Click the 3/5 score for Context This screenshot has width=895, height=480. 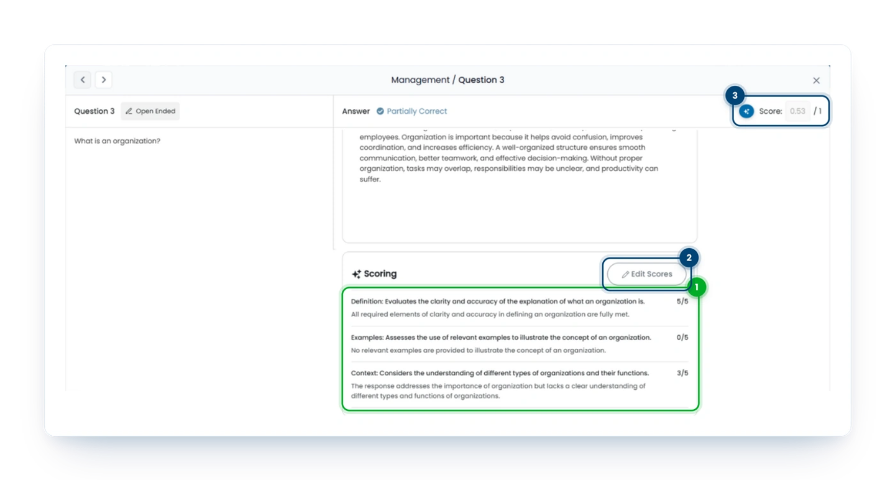coord(682,373)
